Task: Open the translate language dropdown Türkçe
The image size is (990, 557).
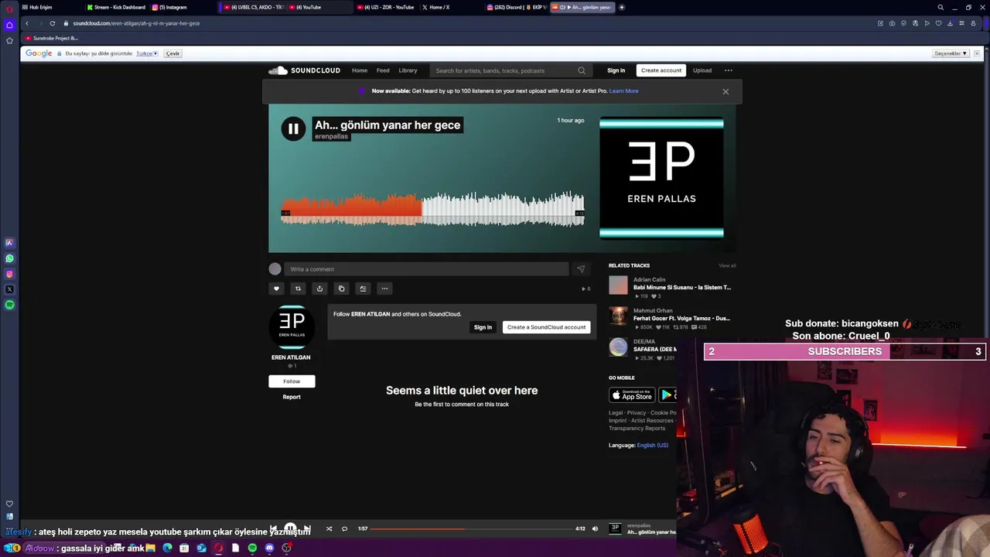Action: click(147, 53)
